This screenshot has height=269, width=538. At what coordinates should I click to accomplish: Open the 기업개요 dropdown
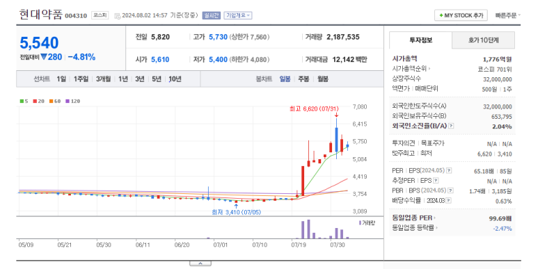[238, 15]
